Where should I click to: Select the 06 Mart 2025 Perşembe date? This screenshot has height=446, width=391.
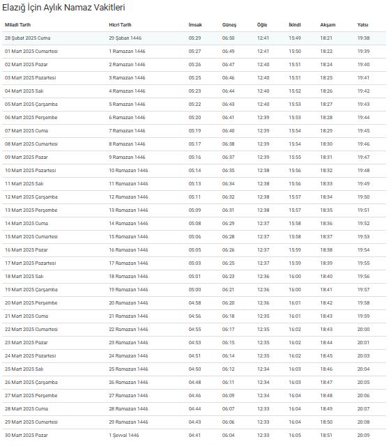31,118
